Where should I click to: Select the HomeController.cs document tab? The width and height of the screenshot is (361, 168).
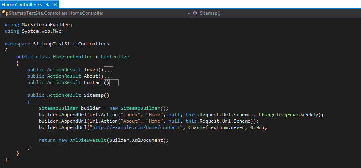22,4
